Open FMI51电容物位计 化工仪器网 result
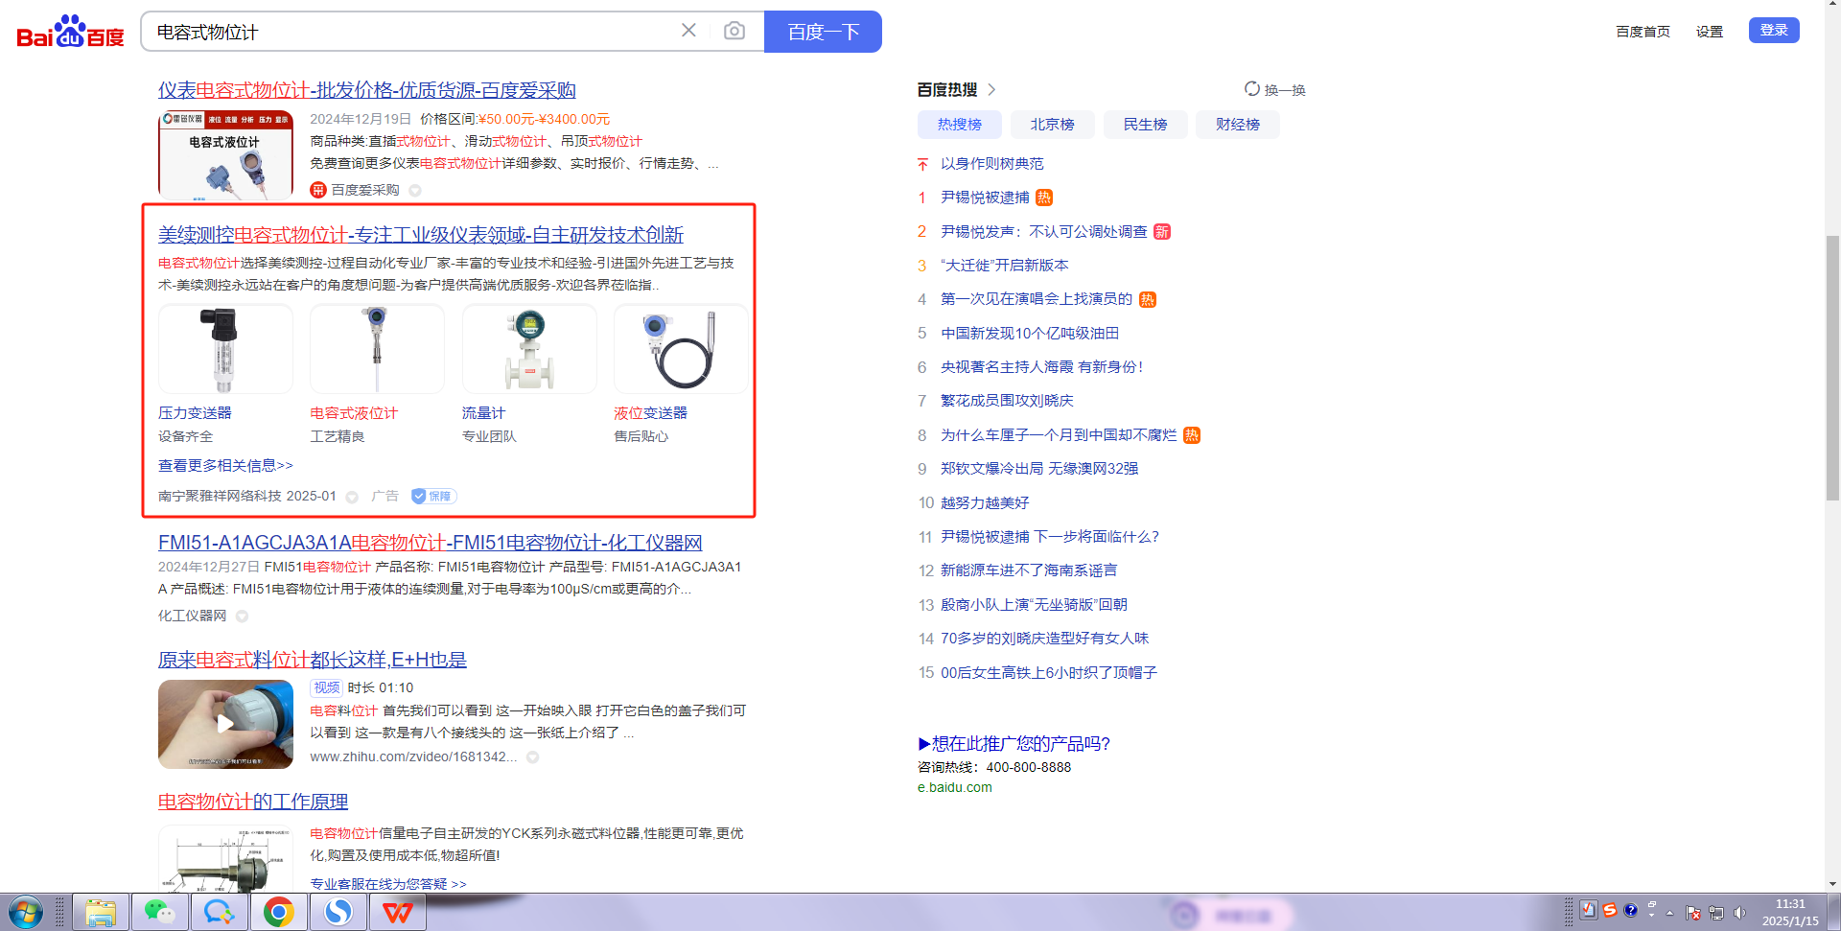The image size is (1841, 931). click(431, 543)
